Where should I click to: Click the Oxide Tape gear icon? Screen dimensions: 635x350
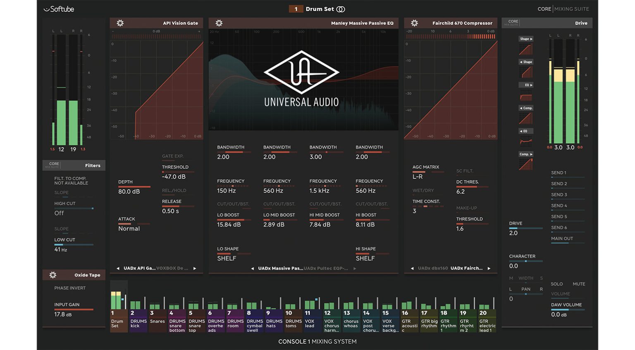(x=53, y=274)
